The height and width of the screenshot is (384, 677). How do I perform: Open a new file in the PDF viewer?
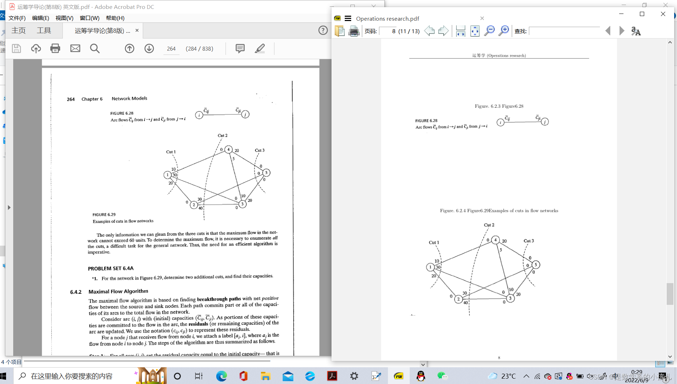click(x=340, y=31)
